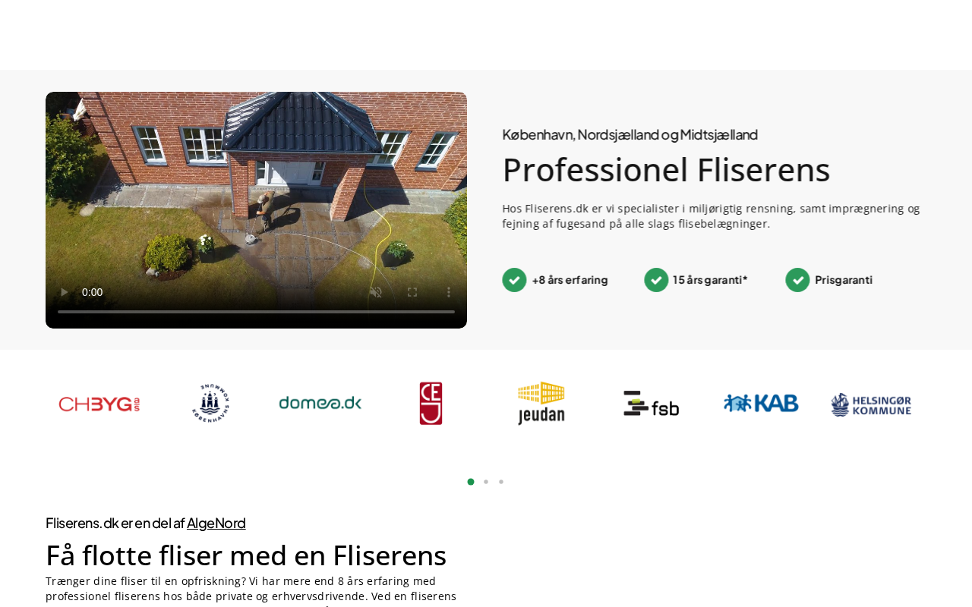Open video fullscreen mode

[412, 292]
